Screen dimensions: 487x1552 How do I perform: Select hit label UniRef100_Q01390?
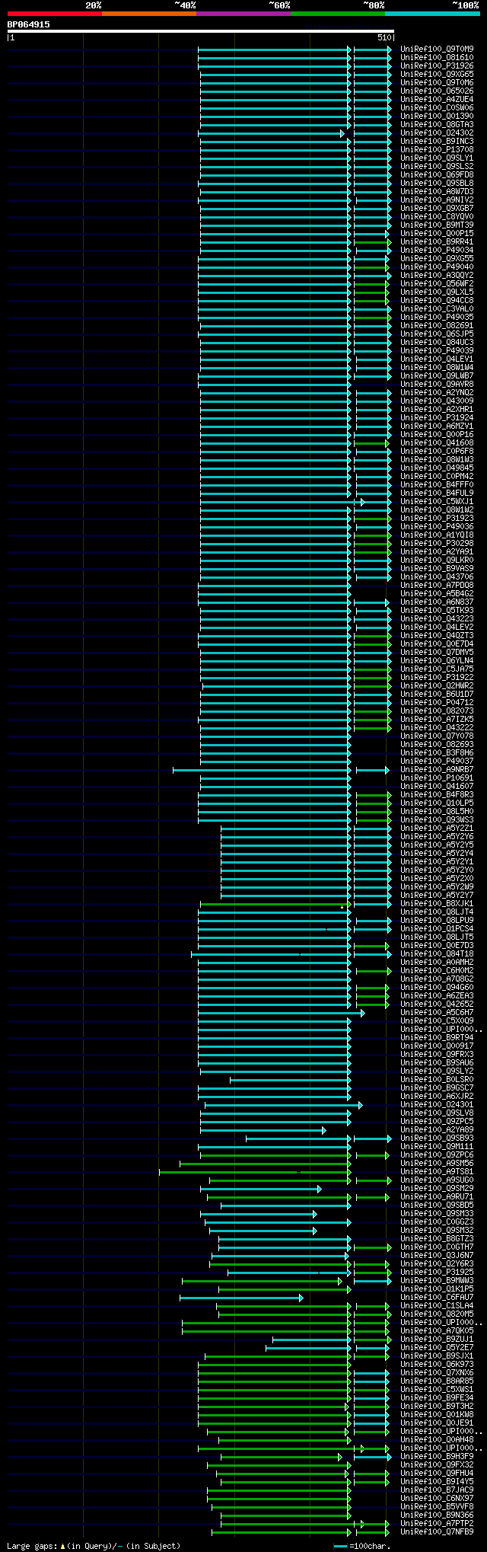point(437,116)
